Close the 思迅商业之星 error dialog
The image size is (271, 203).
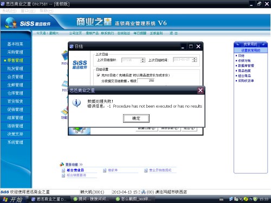click(x=201, y=90)
